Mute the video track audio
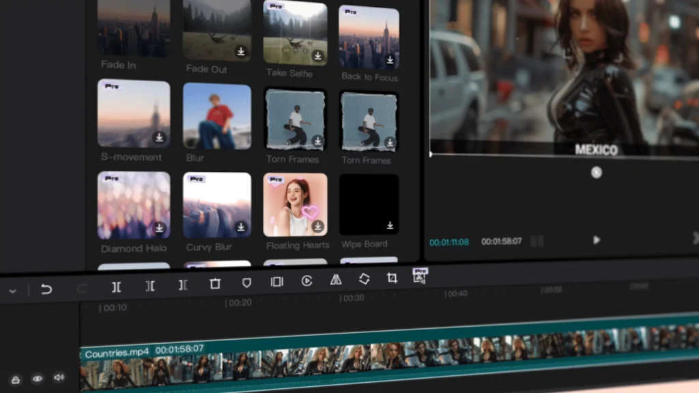Image resolution: width=699 pixels, height=393 pixels. [59, 377]
